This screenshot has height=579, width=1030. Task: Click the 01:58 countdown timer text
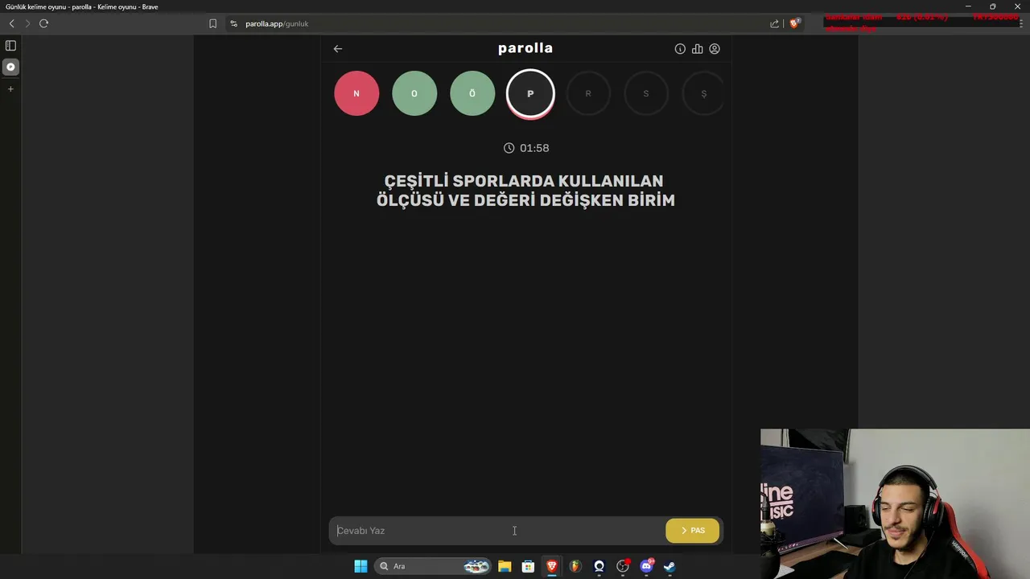(534, 148)
